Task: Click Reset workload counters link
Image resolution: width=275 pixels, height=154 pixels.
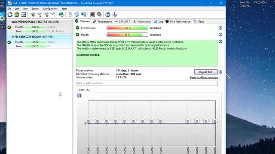Action: coord(204,77)
